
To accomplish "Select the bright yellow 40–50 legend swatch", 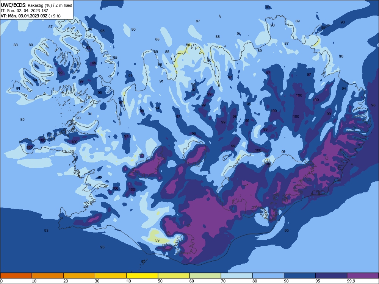I will 142,276.
